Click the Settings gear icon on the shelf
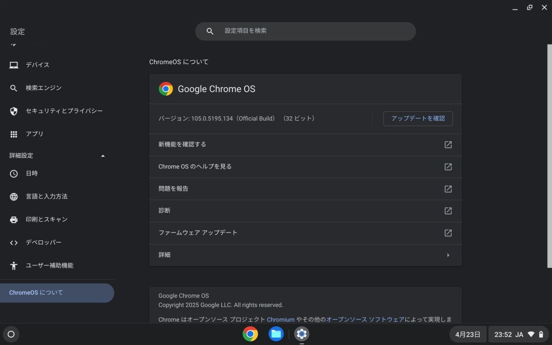 (x=302, y=334)
